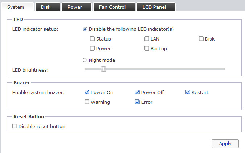This screenshot has height=153, width=245.
Task: Check the Status LED checkbox
Action: pyautogui.click(x=93, y=39)
